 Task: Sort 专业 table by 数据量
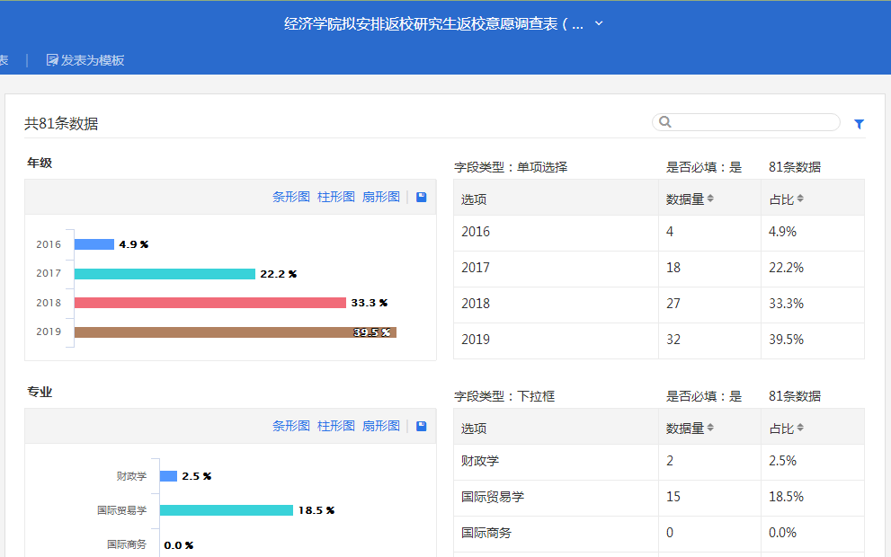(710, 428)
